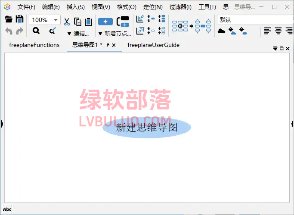Open the 文件(F) menu

[x=26, y=7]
